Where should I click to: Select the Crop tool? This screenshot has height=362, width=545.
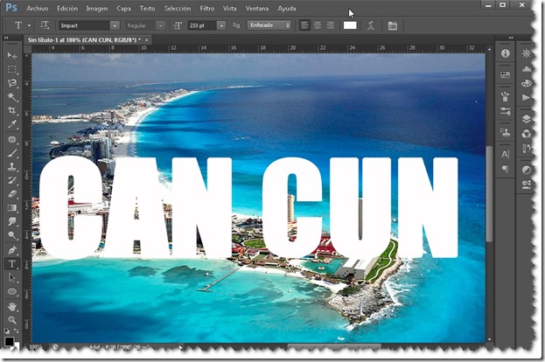(x=12, y=110)
